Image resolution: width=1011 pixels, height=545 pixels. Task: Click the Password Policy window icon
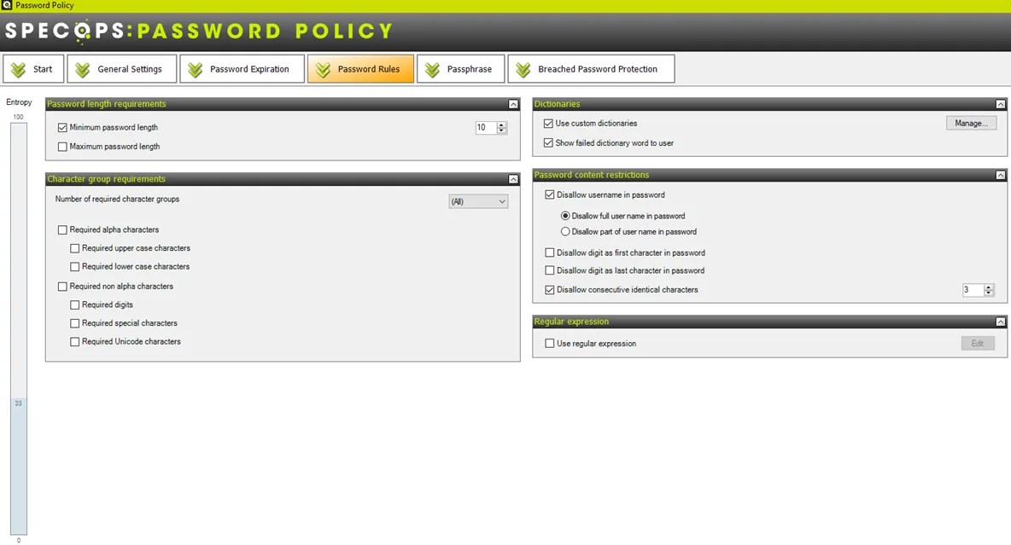point(7,5)
